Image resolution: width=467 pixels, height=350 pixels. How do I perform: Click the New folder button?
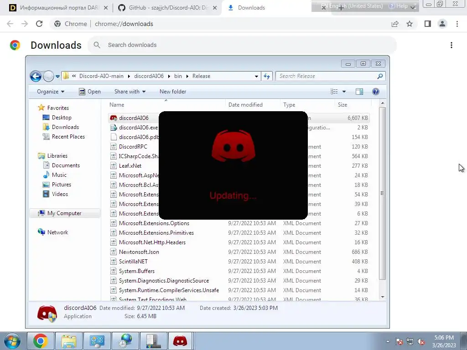coord(173,92)
